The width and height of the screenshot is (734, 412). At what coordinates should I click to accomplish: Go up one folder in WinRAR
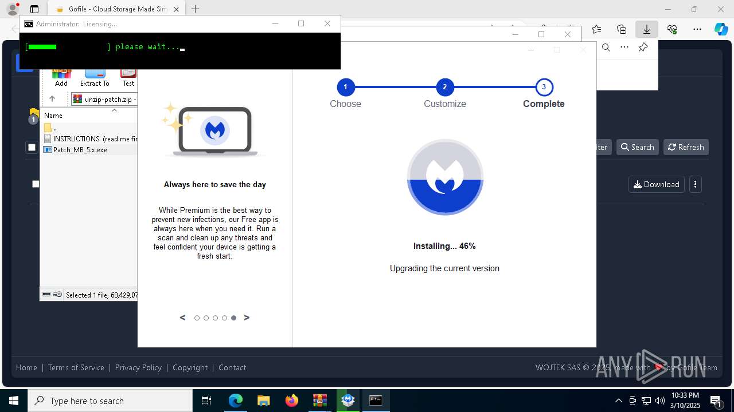pyautogui.click(x=52, y=99)
